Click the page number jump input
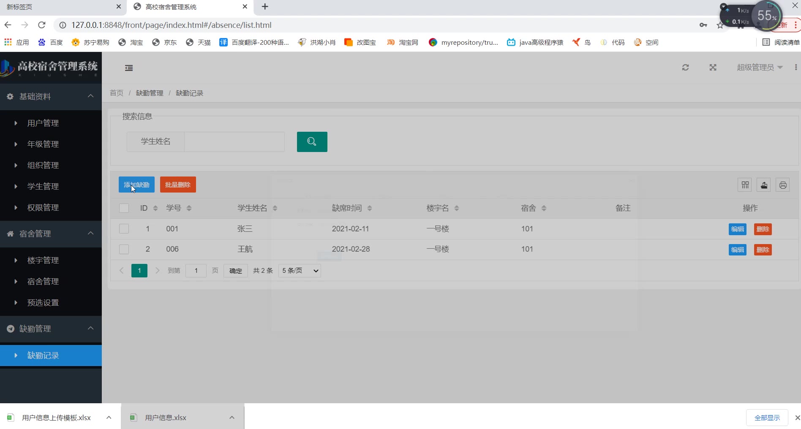 click(x=196, y=271)
